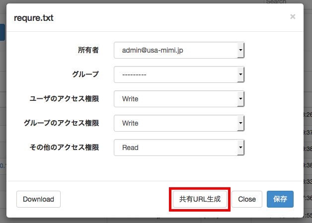Open the 所有者 owner dropdown
The height and width of the screenshot is (223, 312).
179,50
